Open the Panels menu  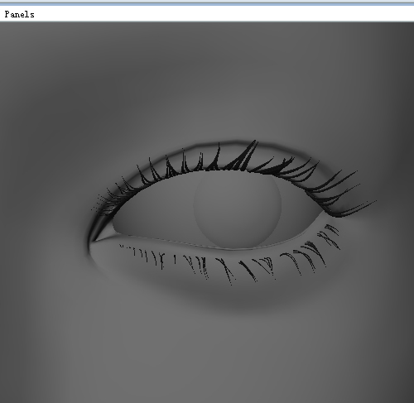(19, 14)
